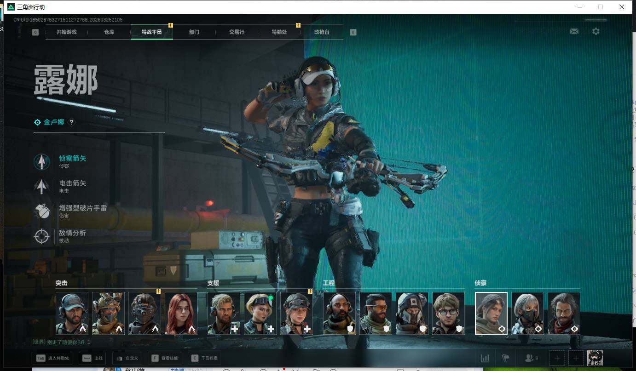Viewport: 636px width, 371px height.
Task: Select assault operator wearing night-vision goggles
Action: tap(145, 313)
